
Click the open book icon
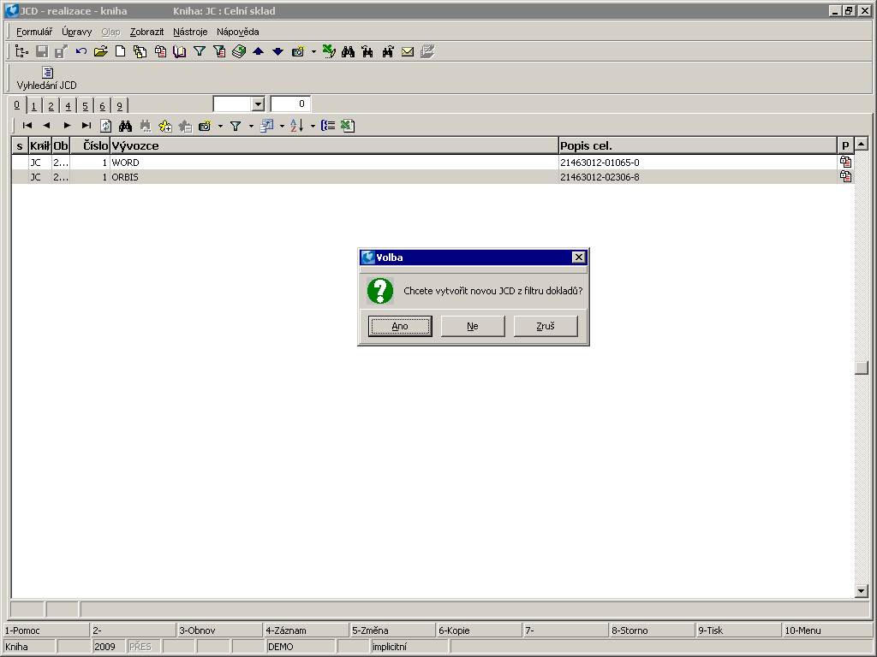[x=180, y=51]
